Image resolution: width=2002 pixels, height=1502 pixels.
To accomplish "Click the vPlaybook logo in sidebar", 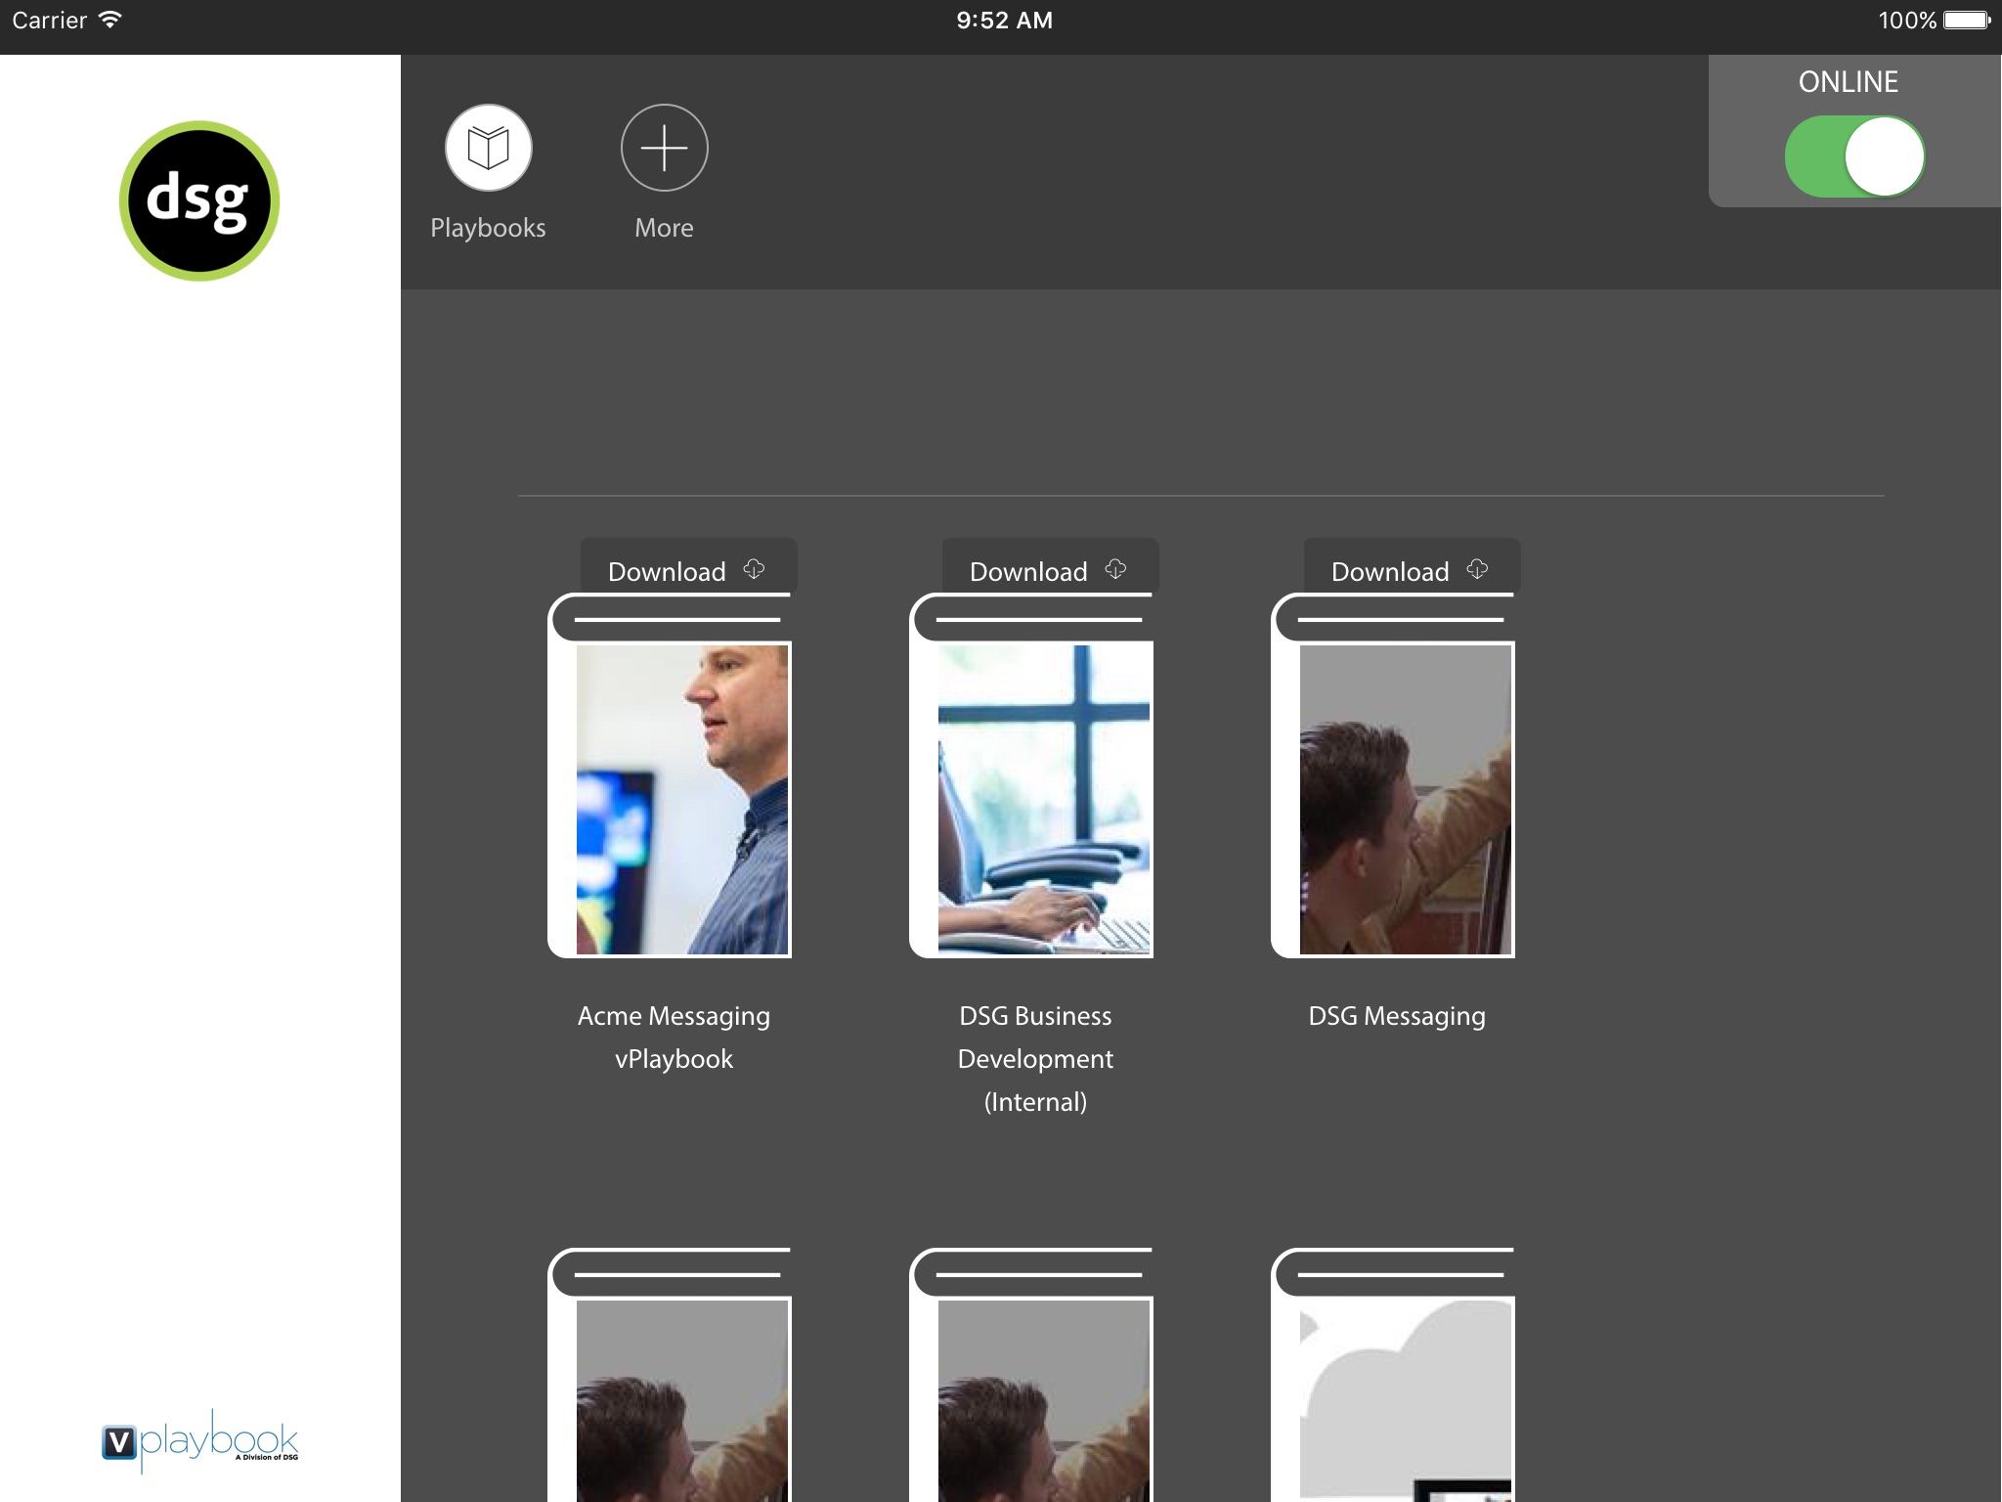I will tap(199, 1441).
